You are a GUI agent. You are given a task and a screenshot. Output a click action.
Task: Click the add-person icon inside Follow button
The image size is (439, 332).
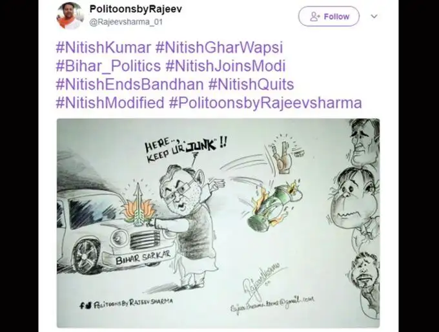click(x=314, y=17)
